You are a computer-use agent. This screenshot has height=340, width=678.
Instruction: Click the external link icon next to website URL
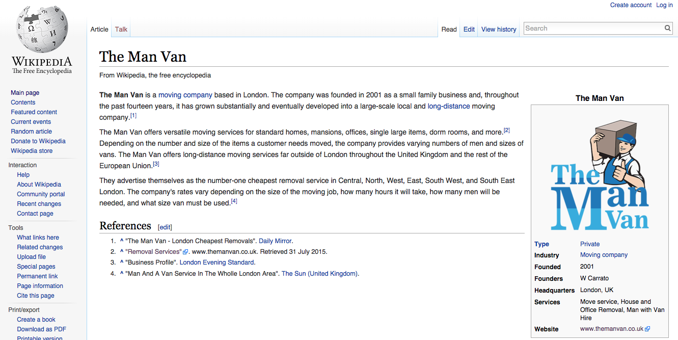point(647,329)
